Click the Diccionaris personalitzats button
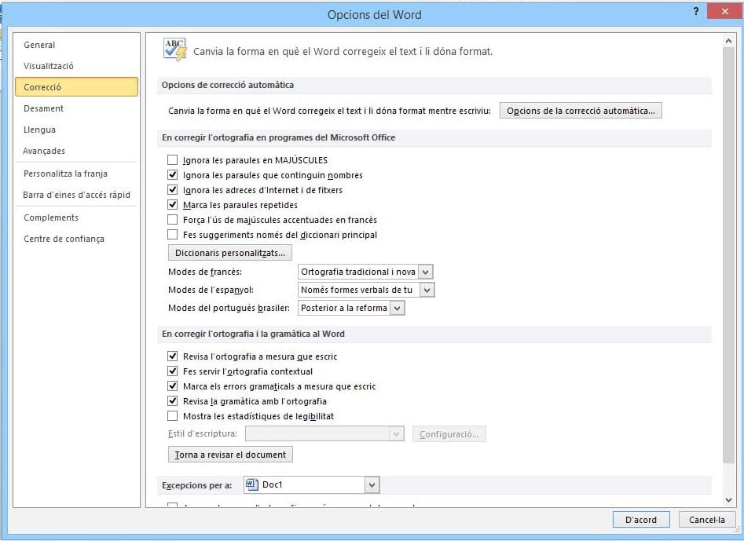This screenshot has height=541, width=744. point(230,253)
